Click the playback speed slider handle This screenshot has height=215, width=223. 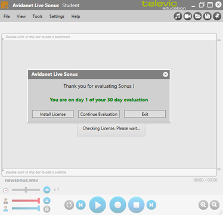26,190
